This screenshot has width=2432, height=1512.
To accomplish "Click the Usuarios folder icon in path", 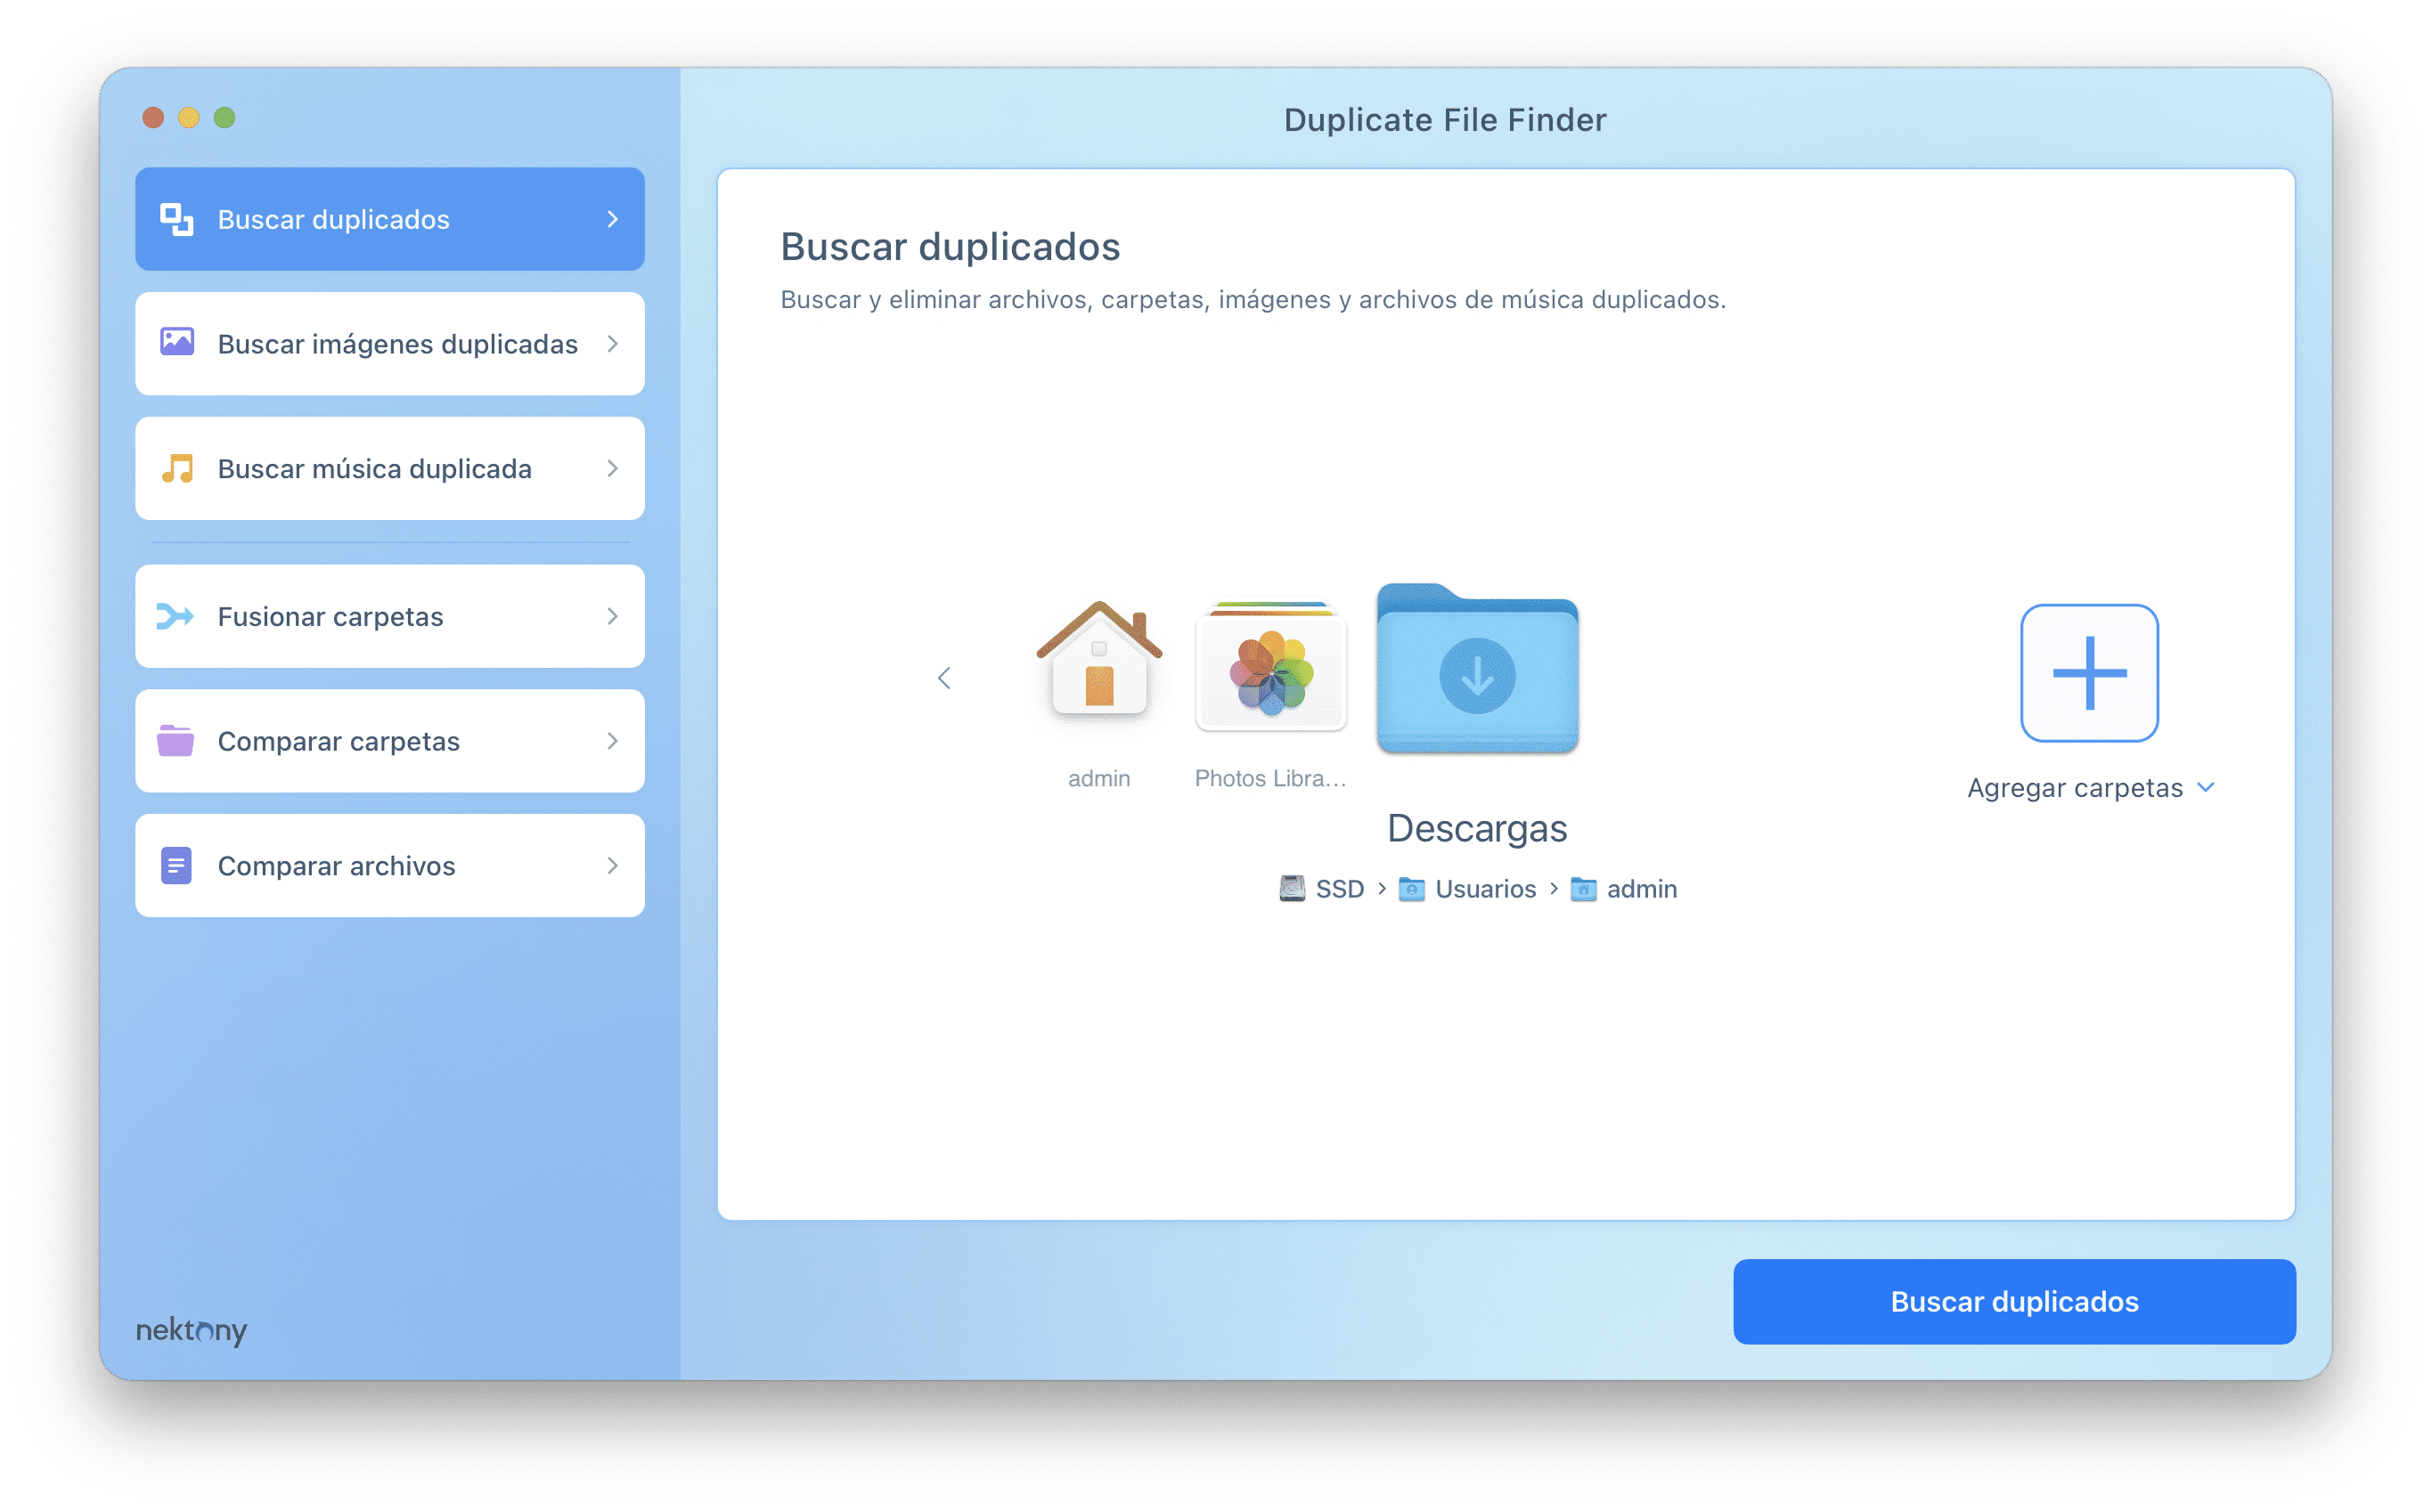I will tap(1410, 888).
